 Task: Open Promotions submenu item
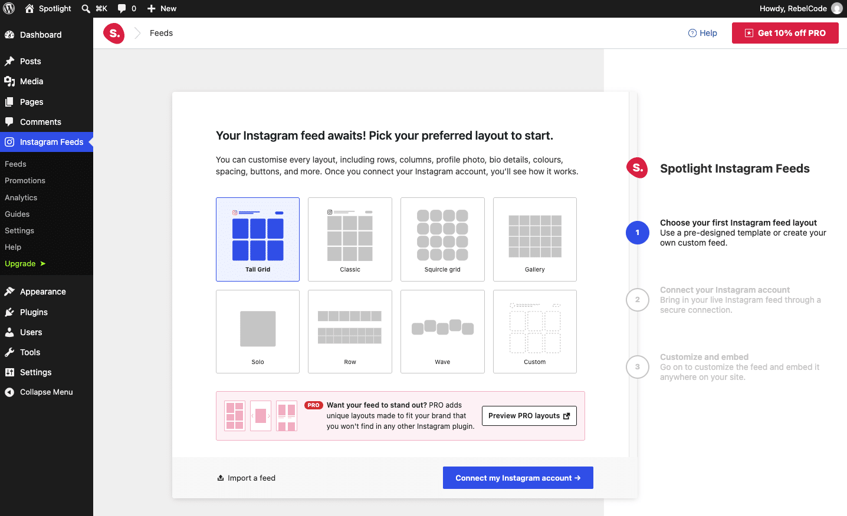pos(25,180)
